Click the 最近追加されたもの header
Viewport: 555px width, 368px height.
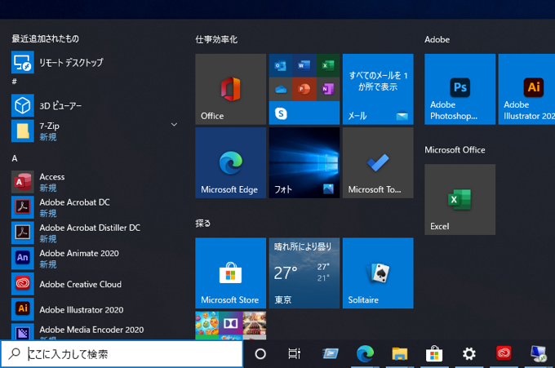click(x=46, y=38)
